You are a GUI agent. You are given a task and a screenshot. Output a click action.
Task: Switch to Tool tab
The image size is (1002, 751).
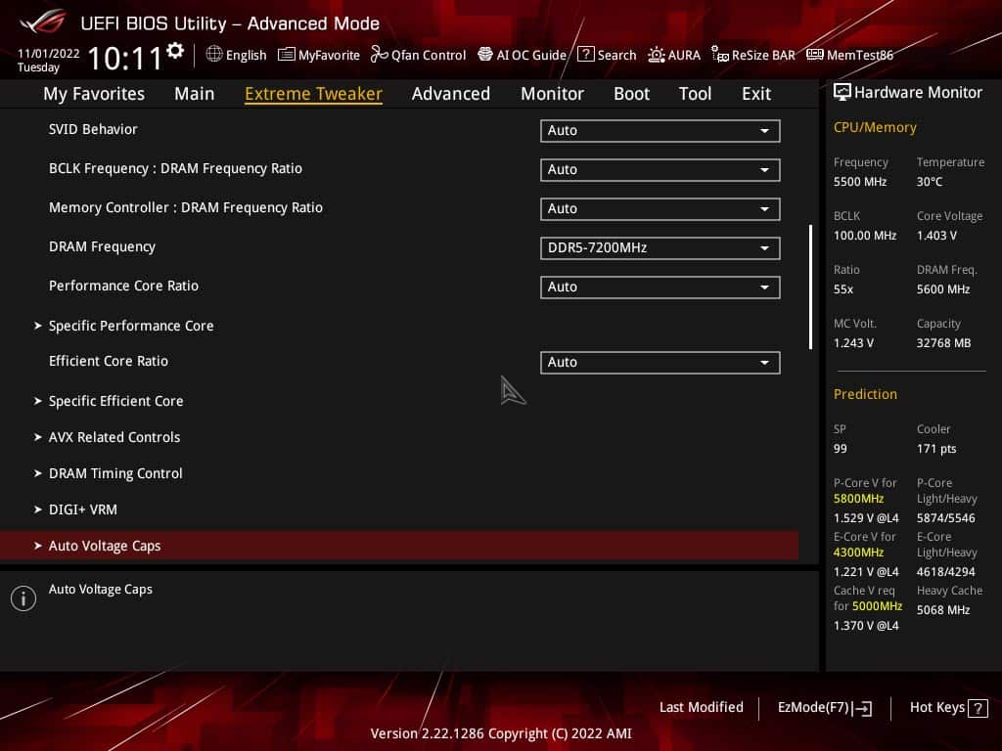695,94
